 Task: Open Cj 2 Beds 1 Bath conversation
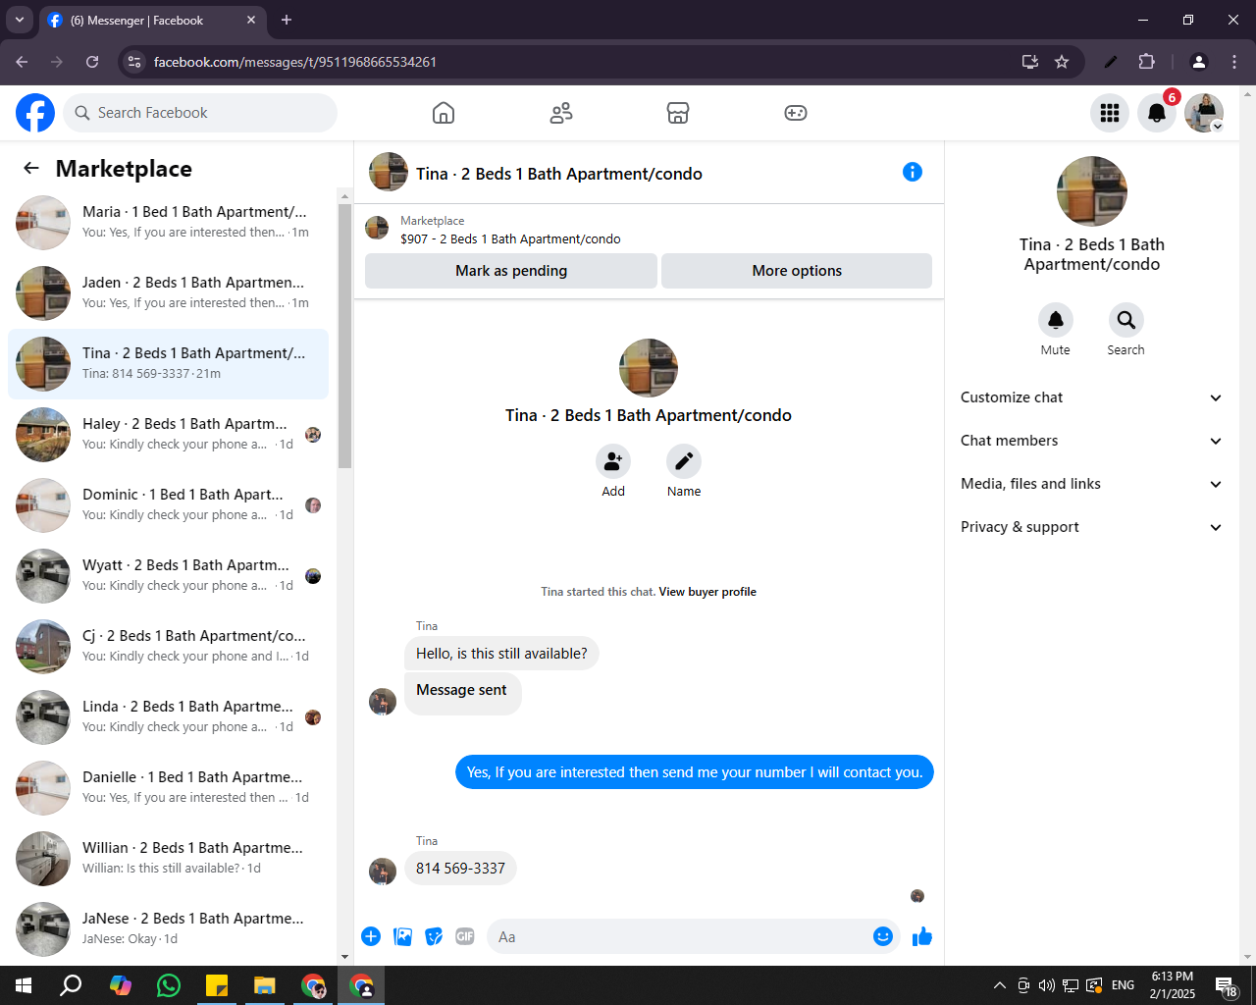168,647
